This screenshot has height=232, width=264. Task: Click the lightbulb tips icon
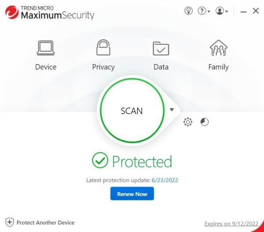click(188, 11)
